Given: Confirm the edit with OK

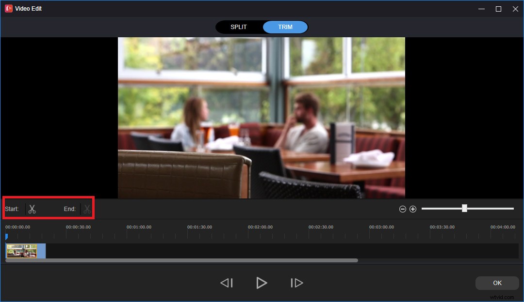Looking at the screenshot, I should click(497, 283).
